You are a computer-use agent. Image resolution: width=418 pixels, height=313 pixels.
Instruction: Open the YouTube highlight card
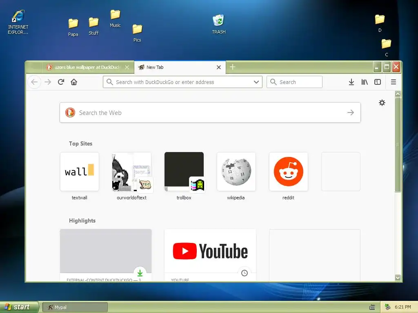click(210, 255)
